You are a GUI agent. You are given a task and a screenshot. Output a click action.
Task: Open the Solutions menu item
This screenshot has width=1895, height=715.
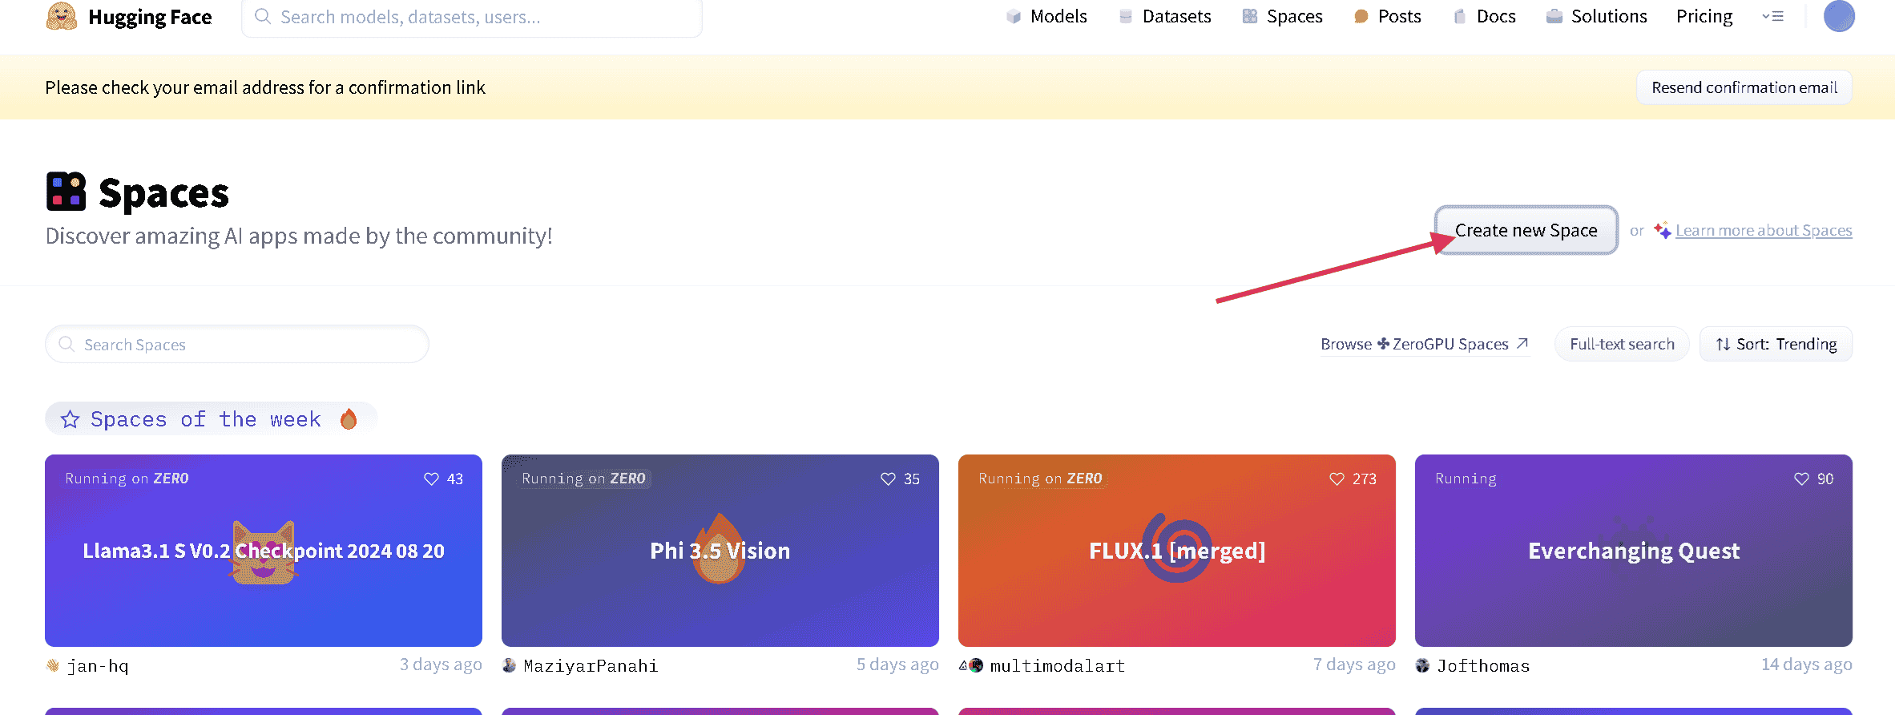coord(1596,16)
